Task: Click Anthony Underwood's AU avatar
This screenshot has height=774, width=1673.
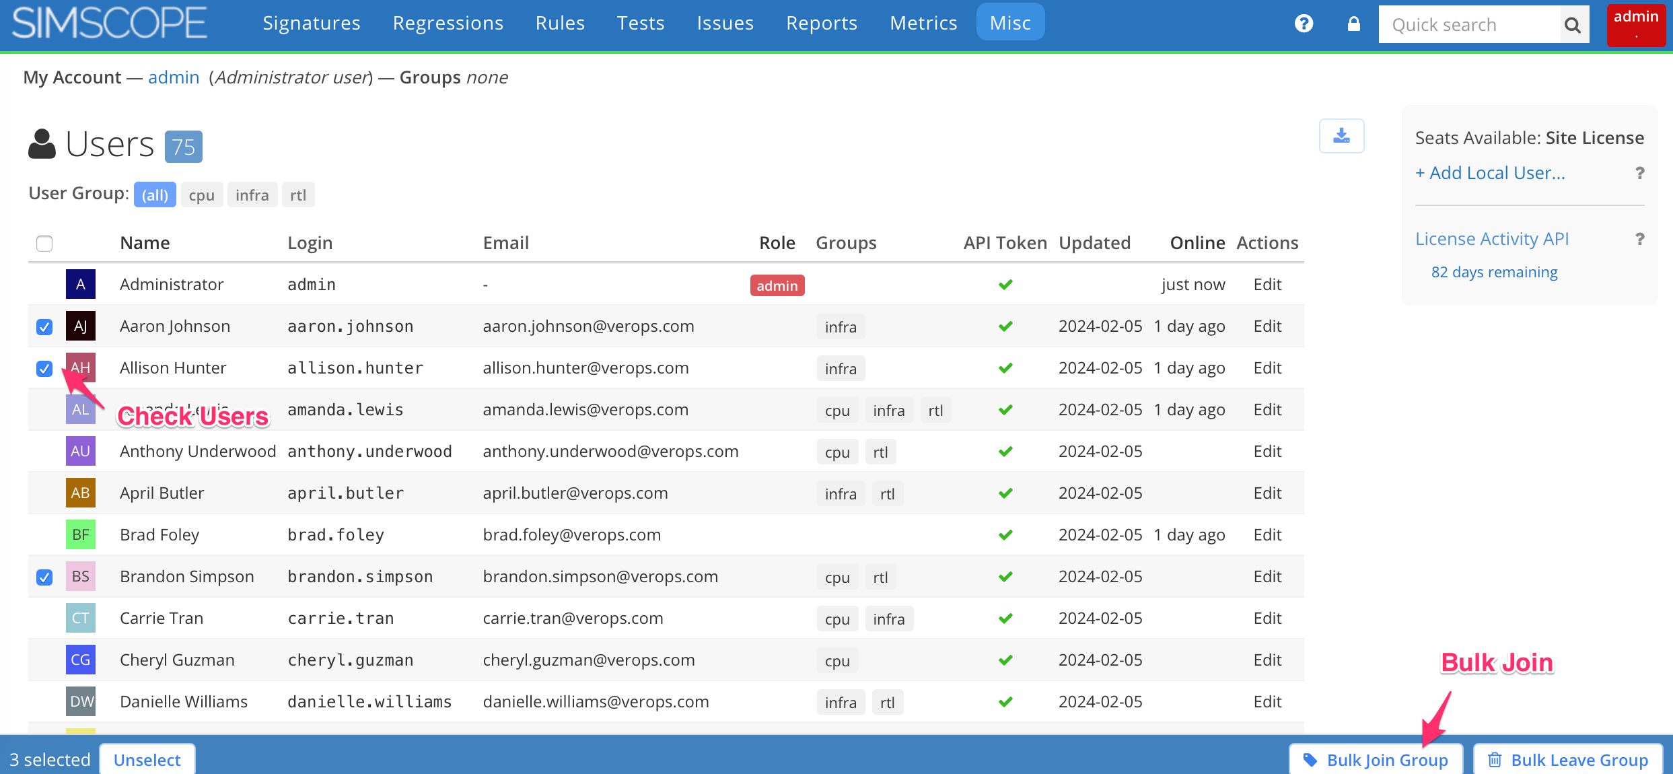Action: click(x=81, y=451)
